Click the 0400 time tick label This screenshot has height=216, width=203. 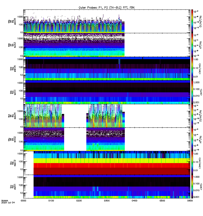[x=135, y=201]
